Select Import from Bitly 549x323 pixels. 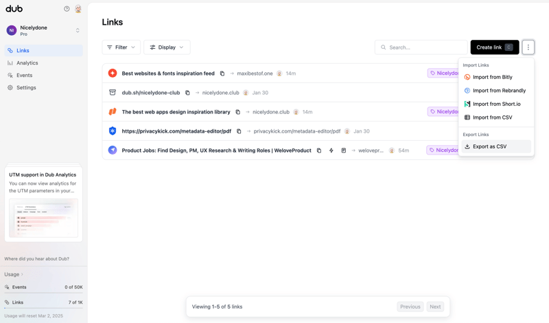pyautogui.click(x=496, y=77)
